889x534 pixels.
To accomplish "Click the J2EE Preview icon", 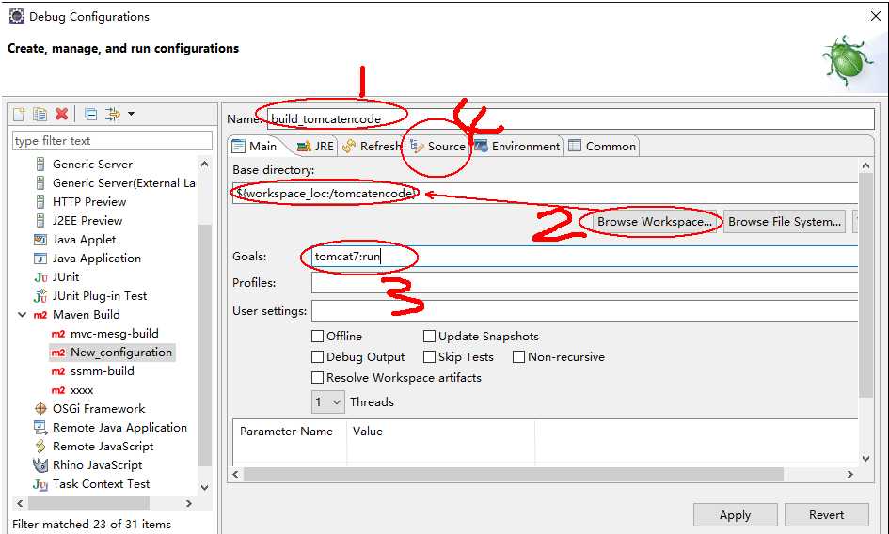I will (40, 221).
